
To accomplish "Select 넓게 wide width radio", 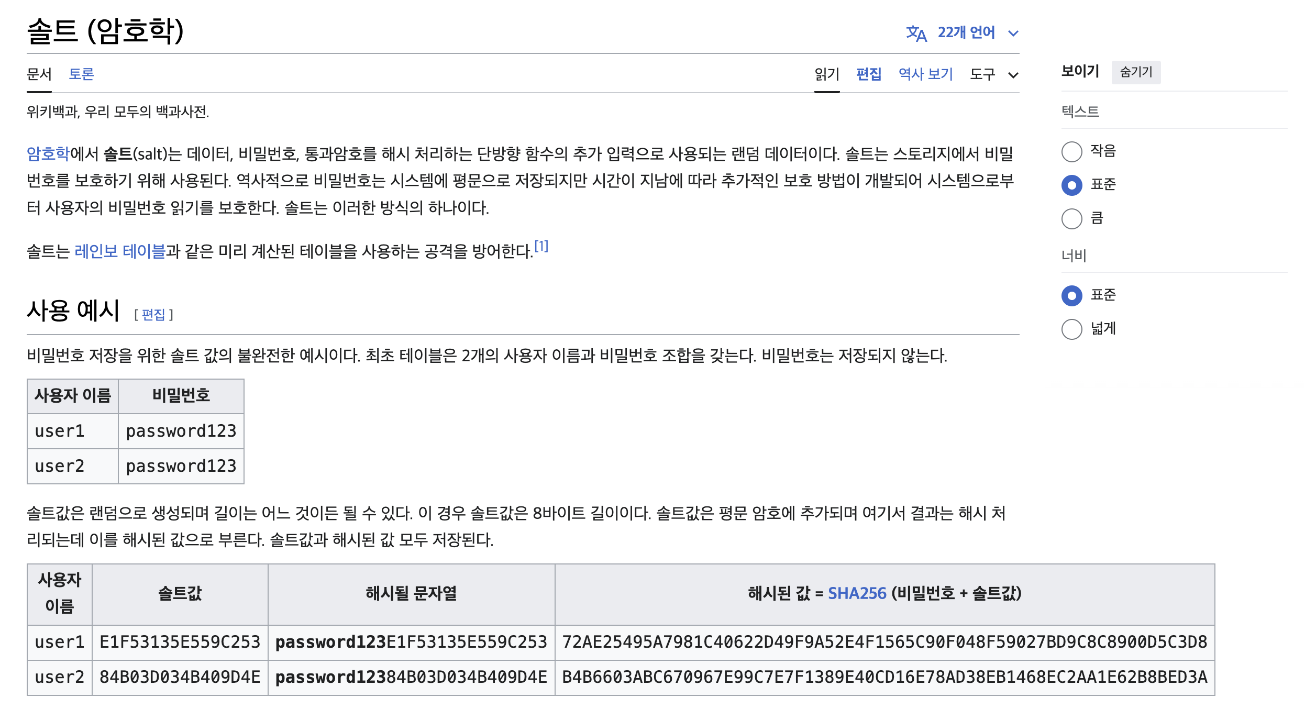I will click(1071, 329).
